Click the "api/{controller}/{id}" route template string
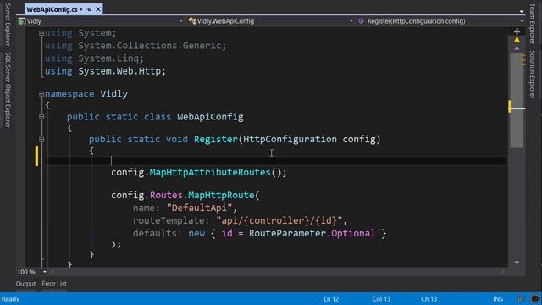Image resolution: width=542 pixels, height=305 pixels. pos(279,220)
